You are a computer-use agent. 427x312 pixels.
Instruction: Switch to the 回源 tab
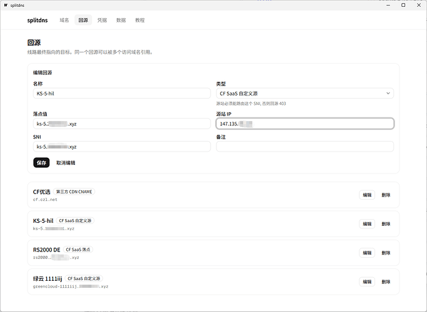tap(83, 20)
